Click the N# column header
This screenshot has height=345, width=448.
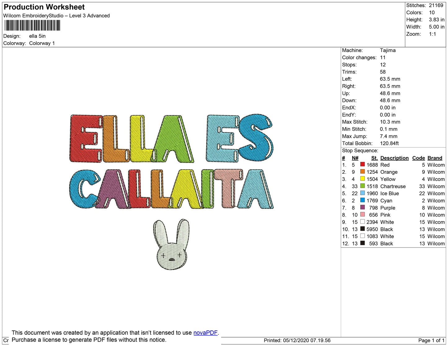coord(355,158)
